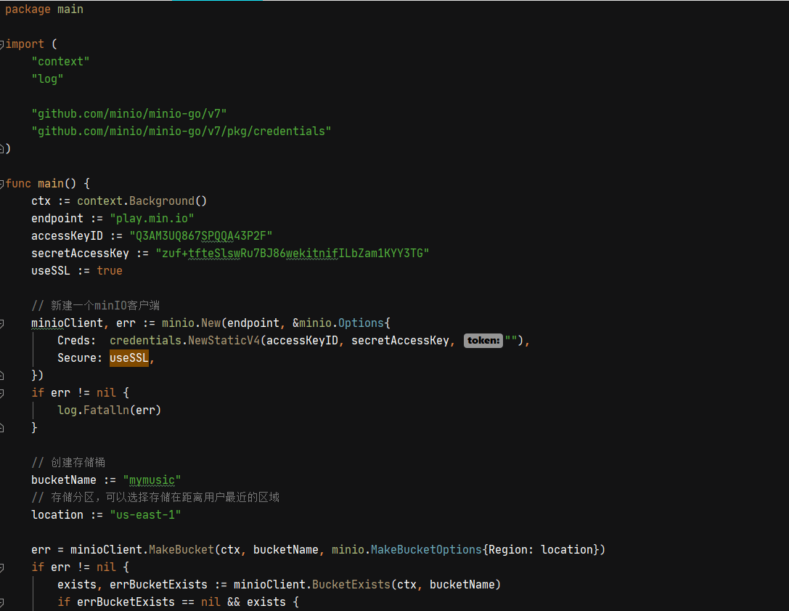Viewport: 789px width, 611px height.
Task: Click the 'Secure:' field name
Action: (x=80, y=358)
